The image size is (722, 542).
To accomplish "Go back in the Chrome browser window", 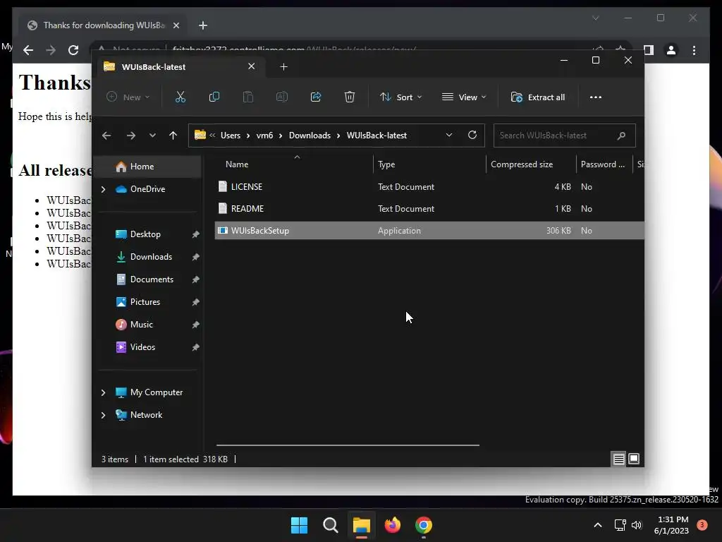I will [x=28, y=50].
